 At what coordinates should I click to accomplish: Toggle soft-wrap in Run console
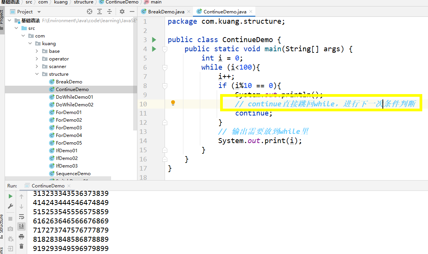click(21, 217)
